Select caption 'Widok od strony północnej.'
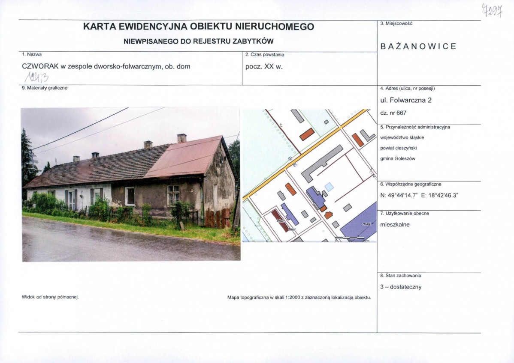This screenshot has height=363, width=514. click(x=50, y=297)
